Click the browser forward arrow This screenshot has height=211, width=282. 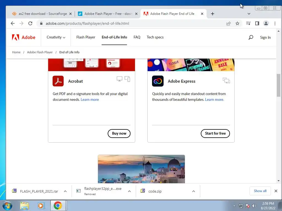(21, 23)
